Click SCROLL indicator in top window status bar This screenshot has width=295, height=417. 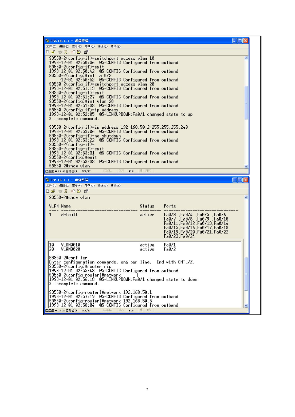[107, 171]
